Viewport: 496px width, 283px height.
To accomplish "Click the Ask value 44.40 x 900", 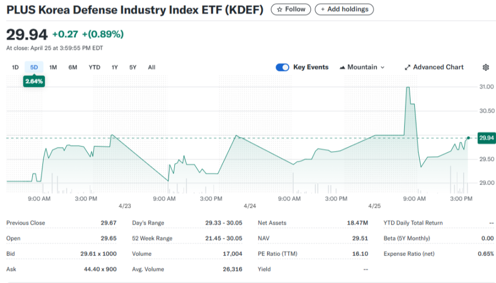I will (100, 269).
